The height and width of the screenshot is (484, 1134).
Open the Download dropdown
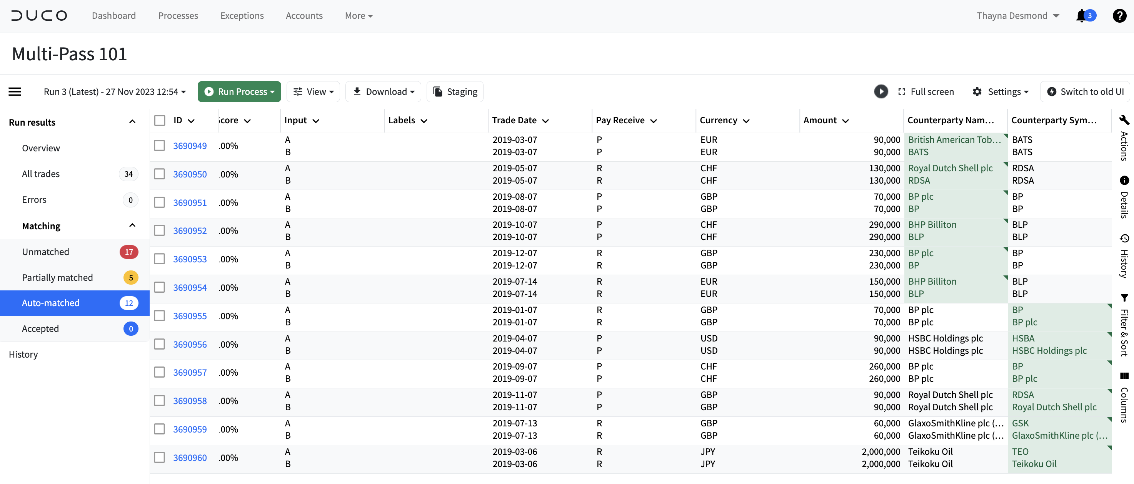(383, 92)
